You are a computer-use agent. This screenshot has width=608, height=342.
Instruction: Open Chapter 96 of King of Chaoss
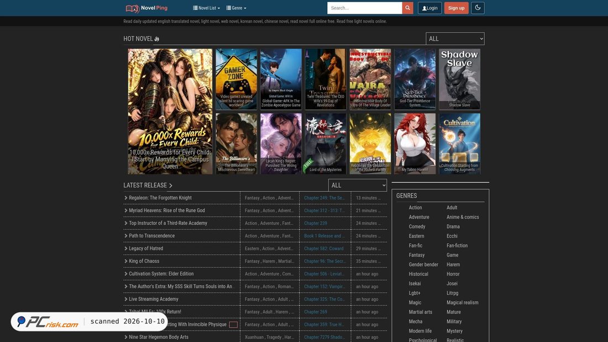(324, 261)
